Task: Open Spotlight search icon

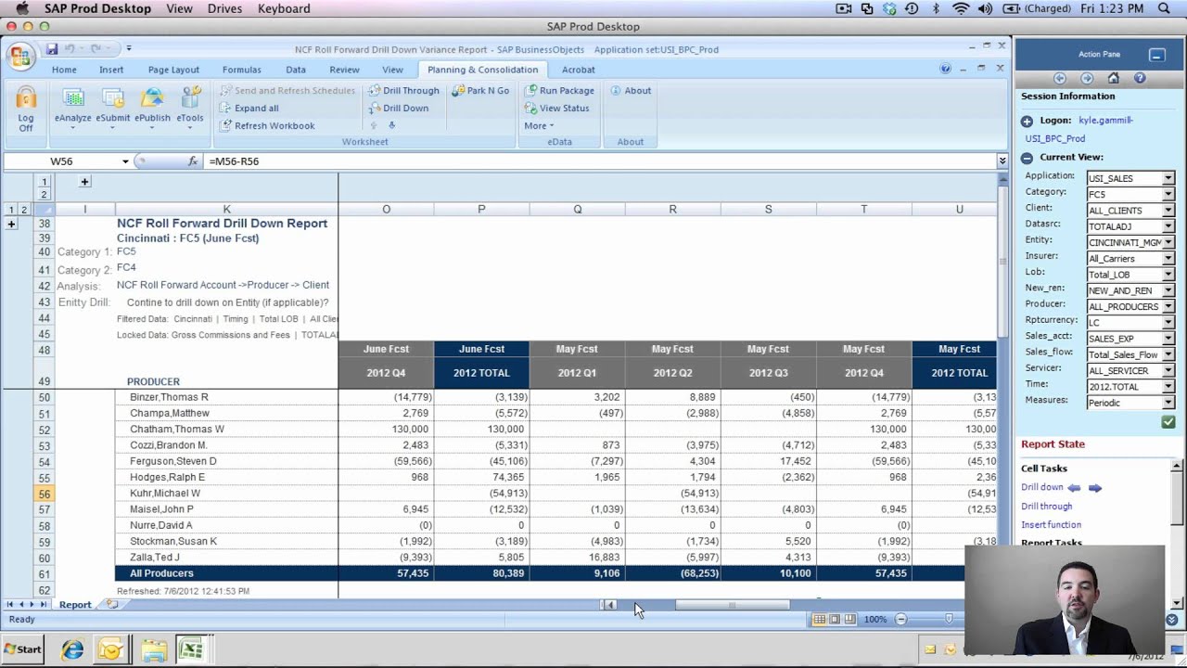Action: [1164, 8]
